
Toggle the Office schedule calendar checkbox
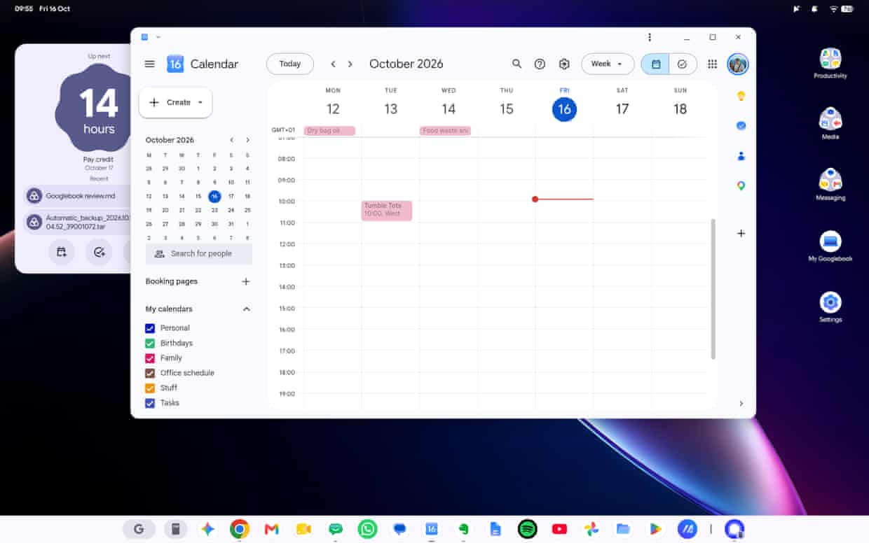point(149,373)
